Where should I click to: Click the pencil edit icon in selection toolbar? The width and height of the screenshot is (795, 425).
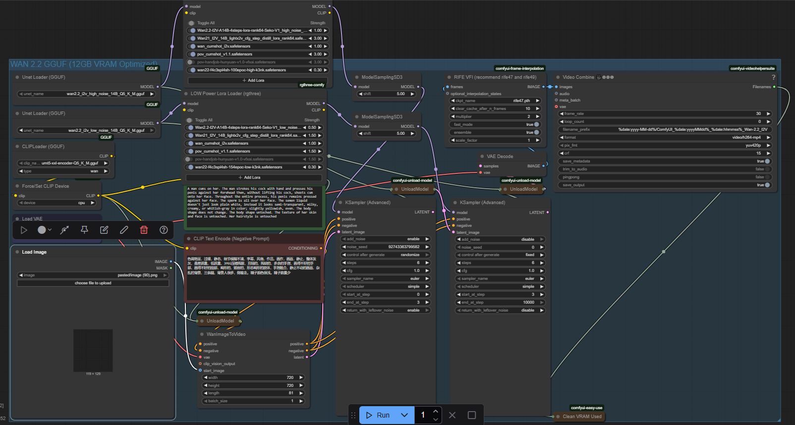click(x=124, y=230)
